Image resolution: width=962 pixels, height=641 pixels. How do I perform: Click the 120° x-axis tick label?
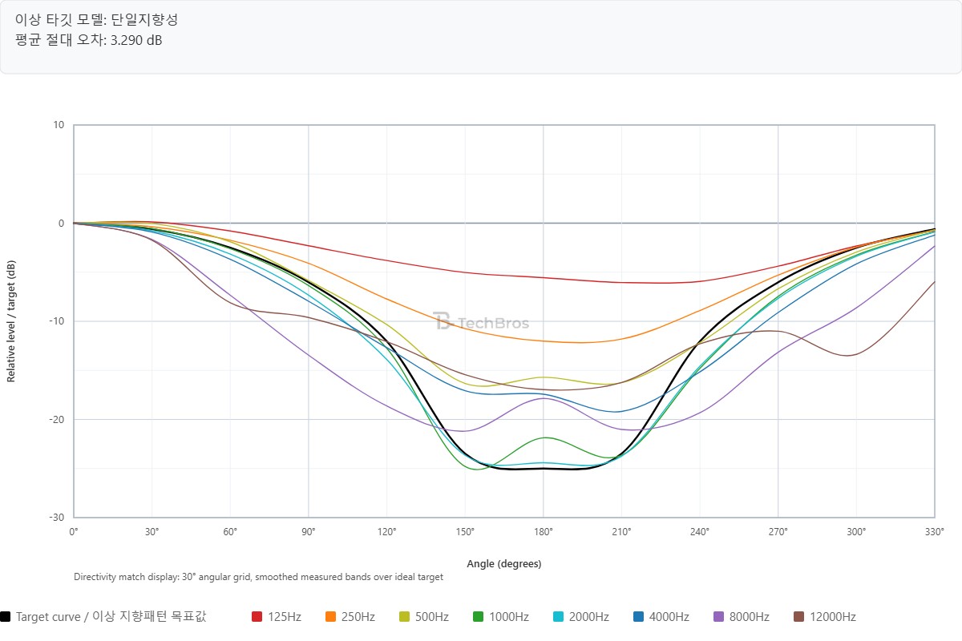pos(386,532)
